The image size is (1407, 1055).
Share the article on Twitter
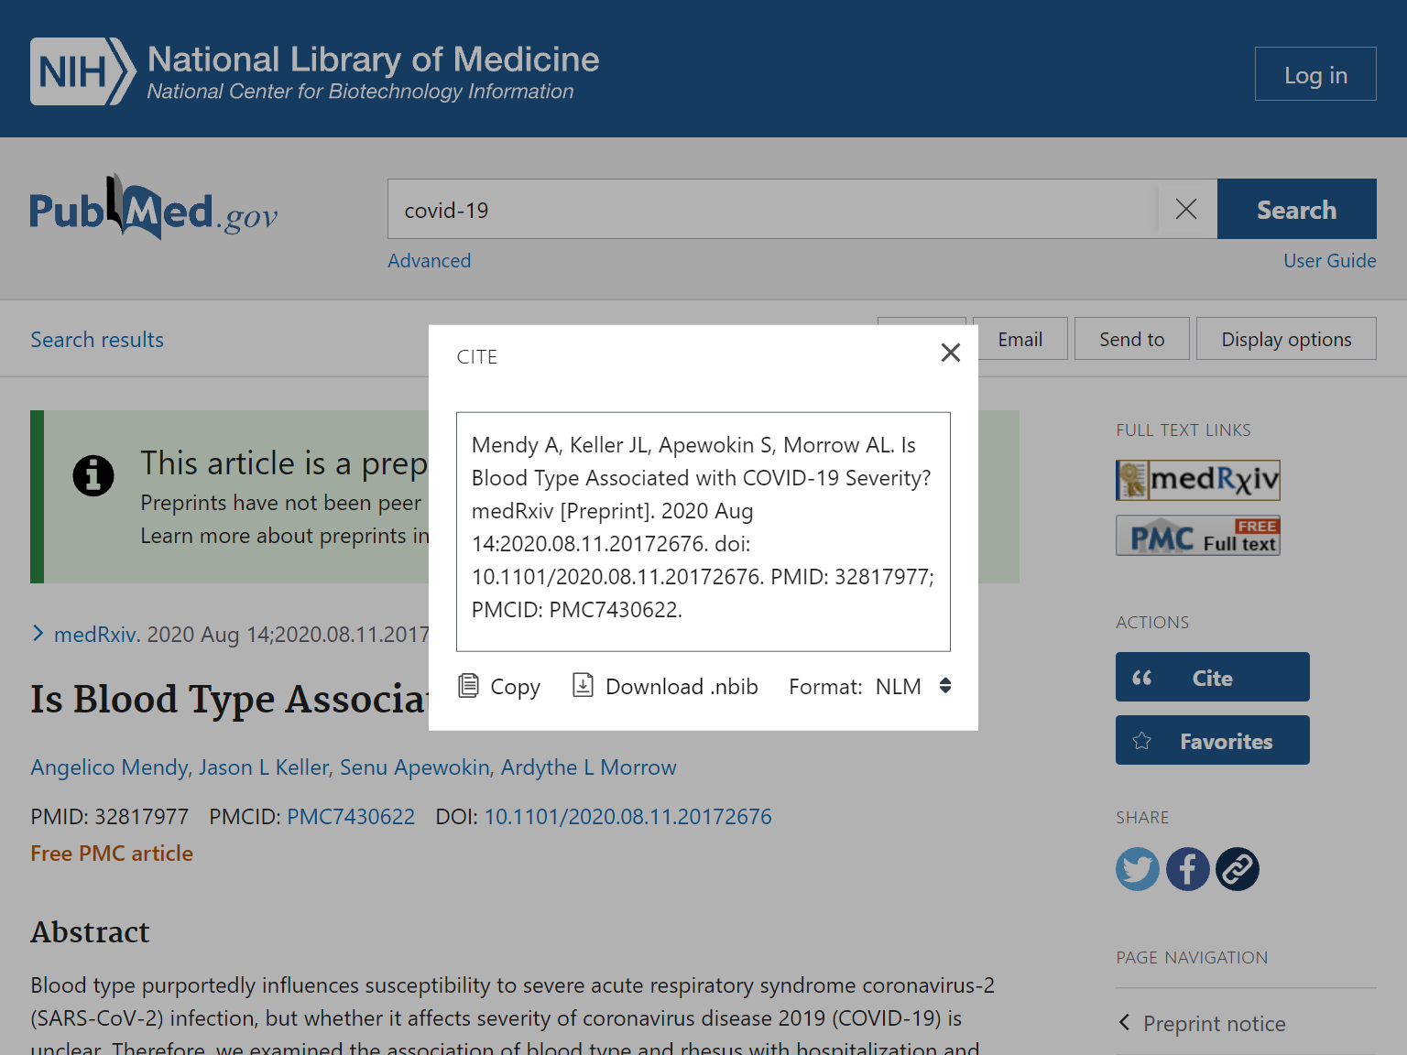[1137, 869]
